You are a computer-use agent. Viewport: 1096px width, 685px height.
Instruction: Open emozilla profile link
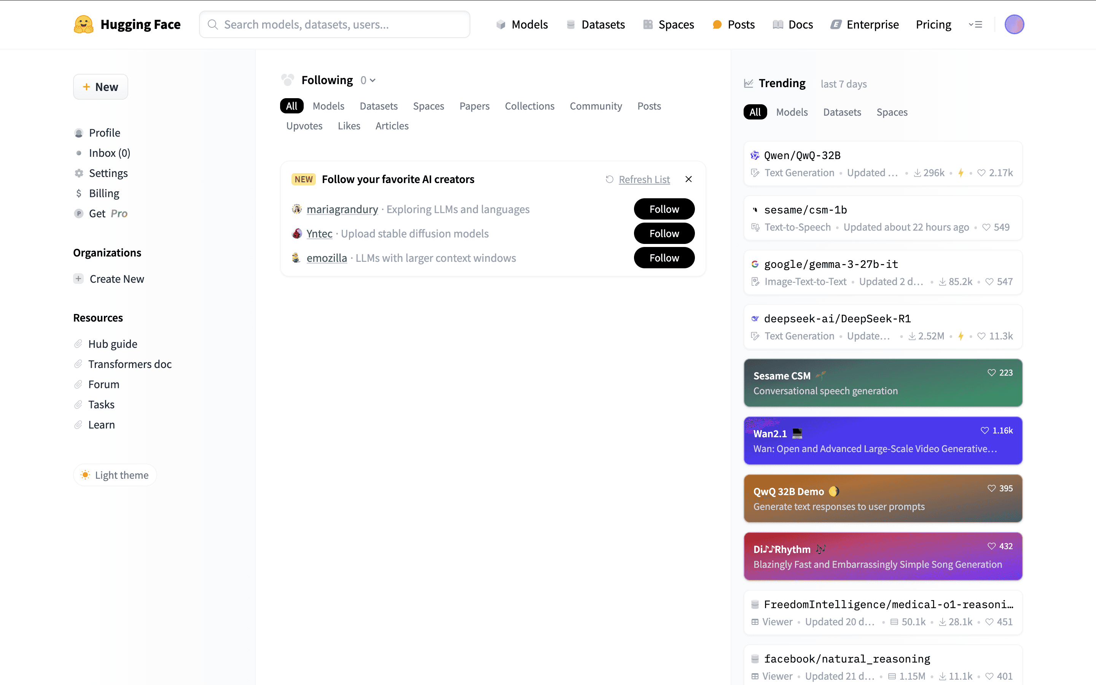(x=327, y=258)
